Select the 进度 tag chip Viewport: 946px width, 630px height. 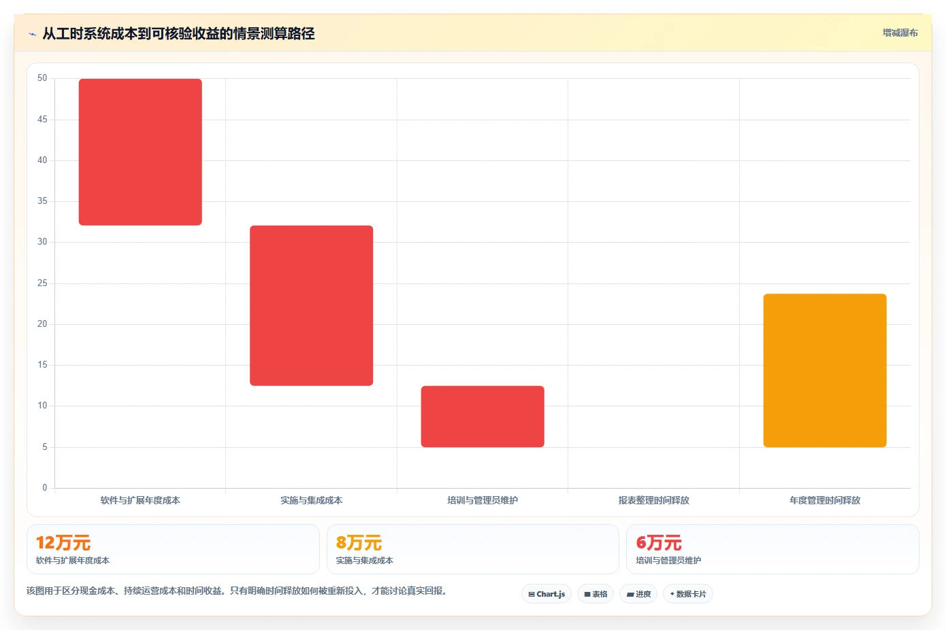[638, 594]
